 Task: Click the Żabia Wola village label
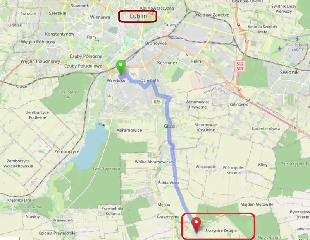point(169,183)
